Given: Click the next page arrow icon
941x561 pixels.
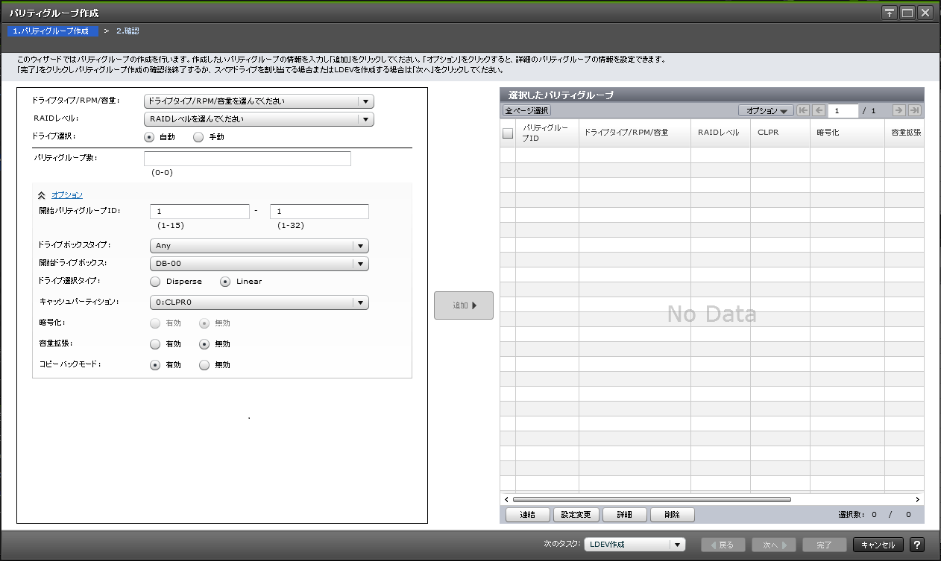Looking at the screenshot, I should [x=899, y=110].
